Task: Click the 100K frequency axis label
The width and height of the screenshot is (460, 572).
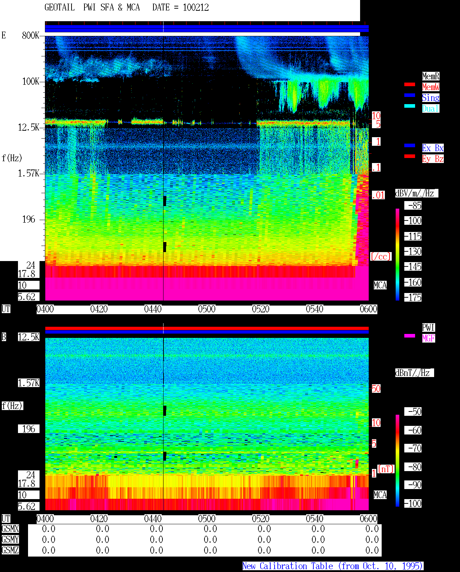Action: coord(31,82)
